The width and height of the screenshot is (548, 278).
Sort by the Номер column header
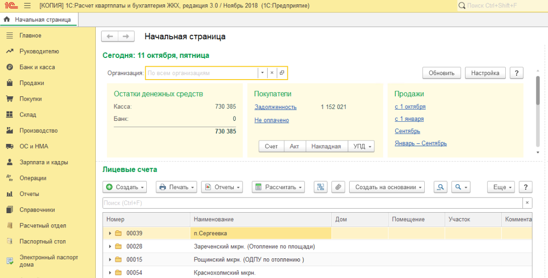[x=146, y=219]
